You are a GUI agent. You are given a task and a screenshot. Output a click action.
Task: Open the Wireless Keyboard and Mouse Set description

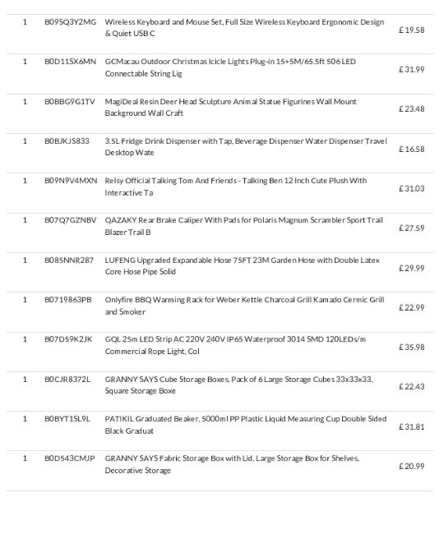point(244,28)
